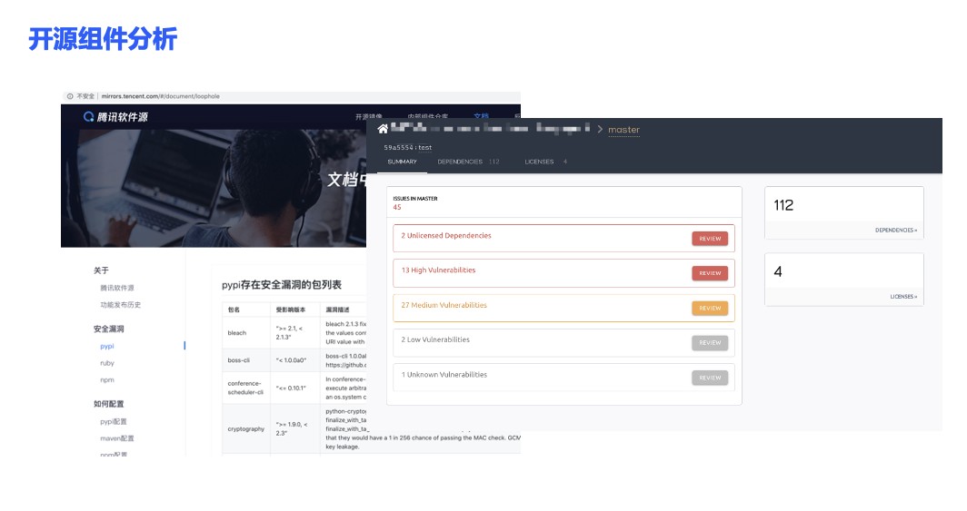This screenshot has width=967, height=511.
Task: Click the mirrors.tencent.com URL field
Action: pyautogui.click(x=160, y=96)
